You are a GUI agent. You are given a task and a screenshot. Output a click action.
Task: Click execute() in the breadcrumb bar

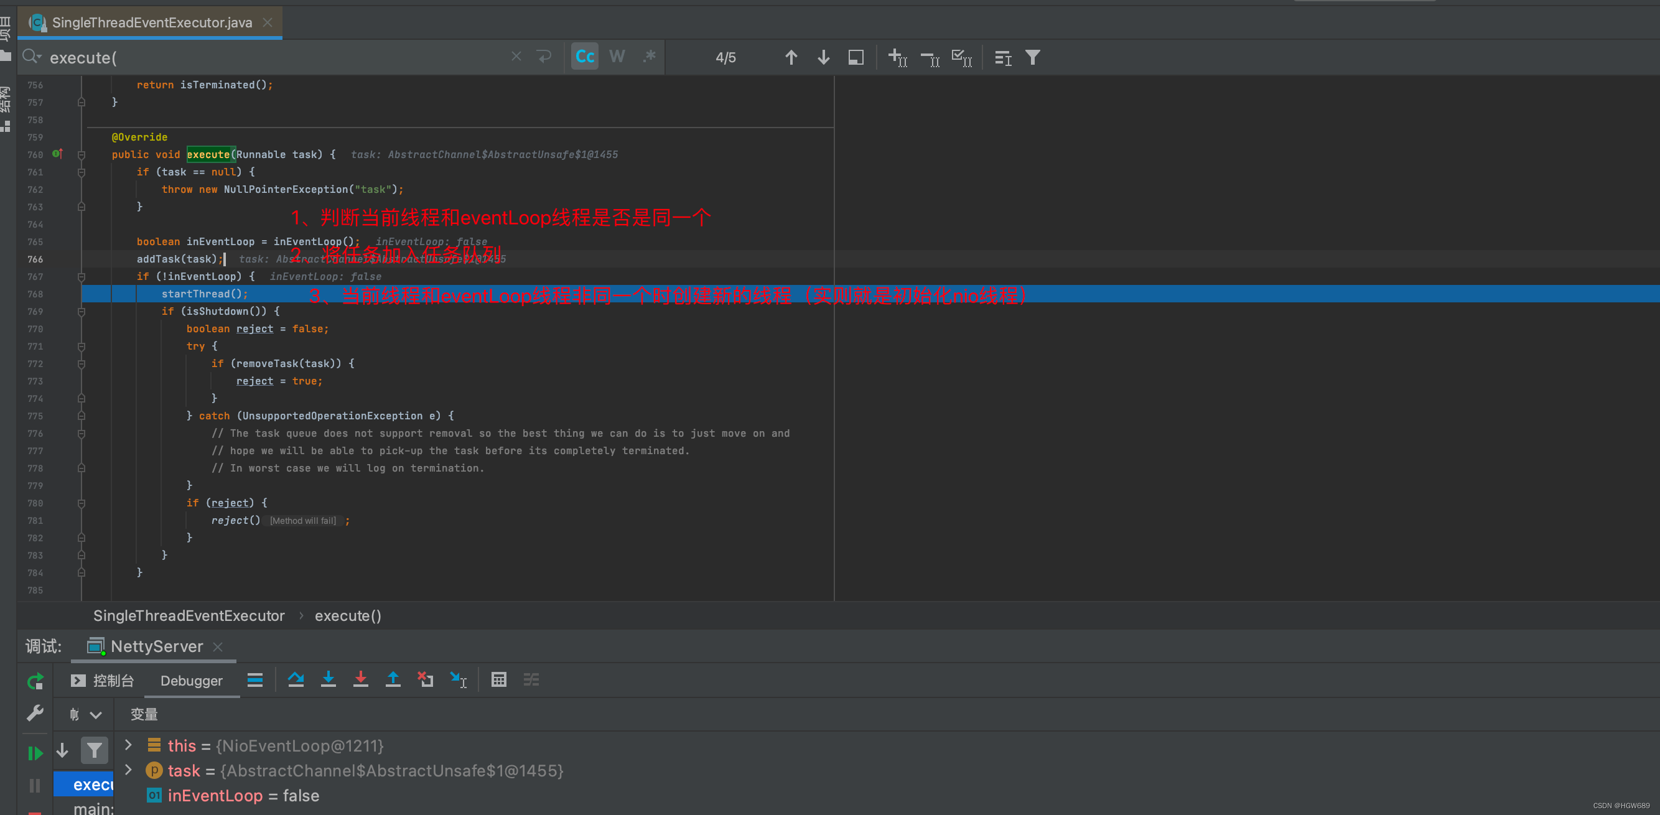coord(348,615)
